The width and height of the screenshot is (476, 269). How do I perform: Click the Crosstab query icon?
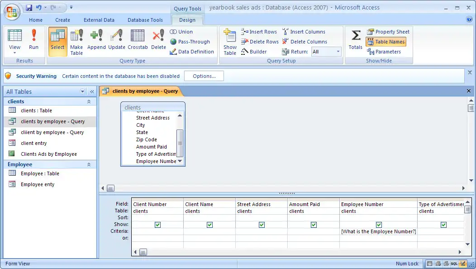pos(138,40)
